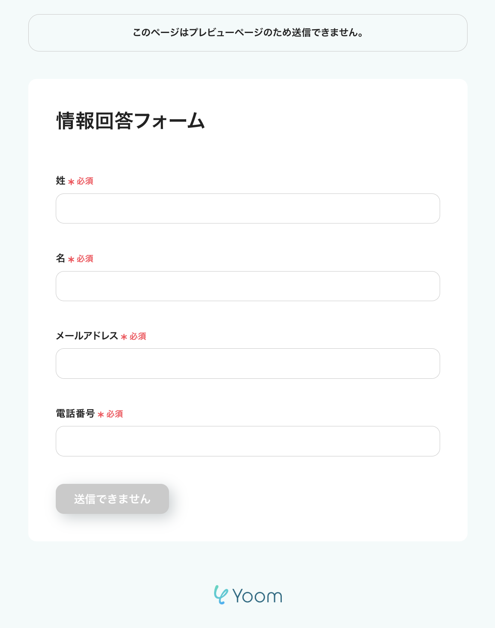Click the 必須 text next to 電話番号
Screen dimensions: 495x628
[x=115, y=414]
